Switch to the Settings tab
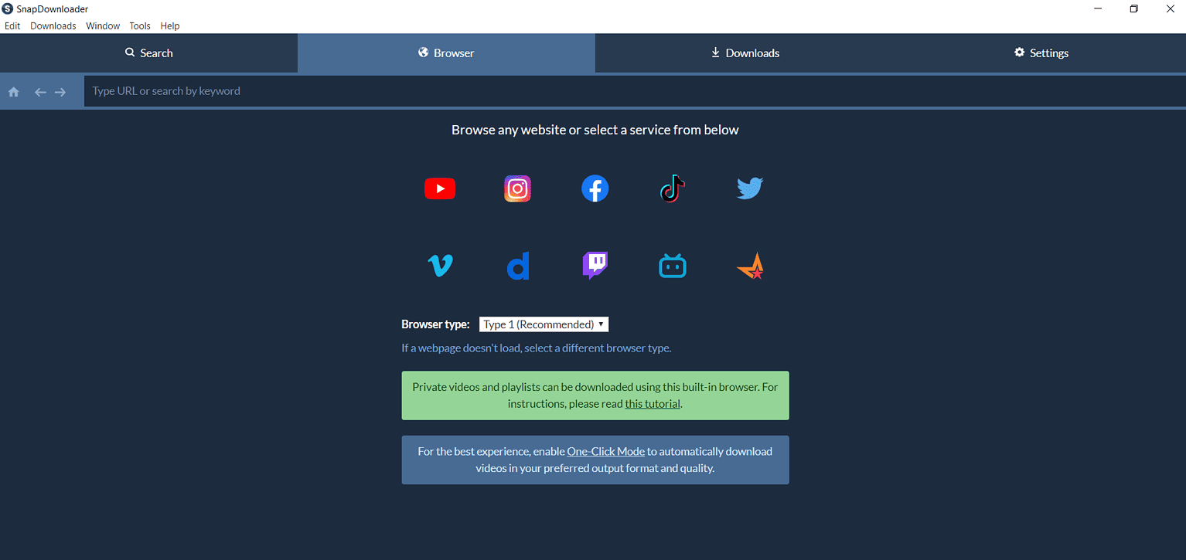1186x560 pixels. [1041, 53]
